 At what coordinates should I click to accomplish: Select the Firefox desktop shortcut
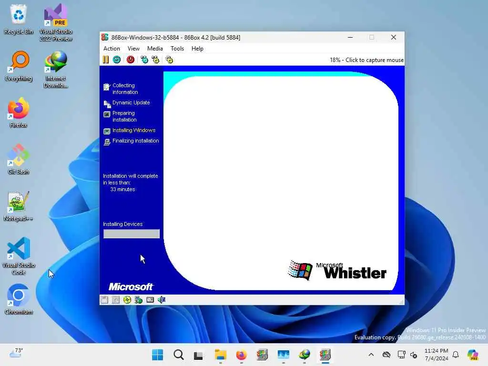coord(19,112)
